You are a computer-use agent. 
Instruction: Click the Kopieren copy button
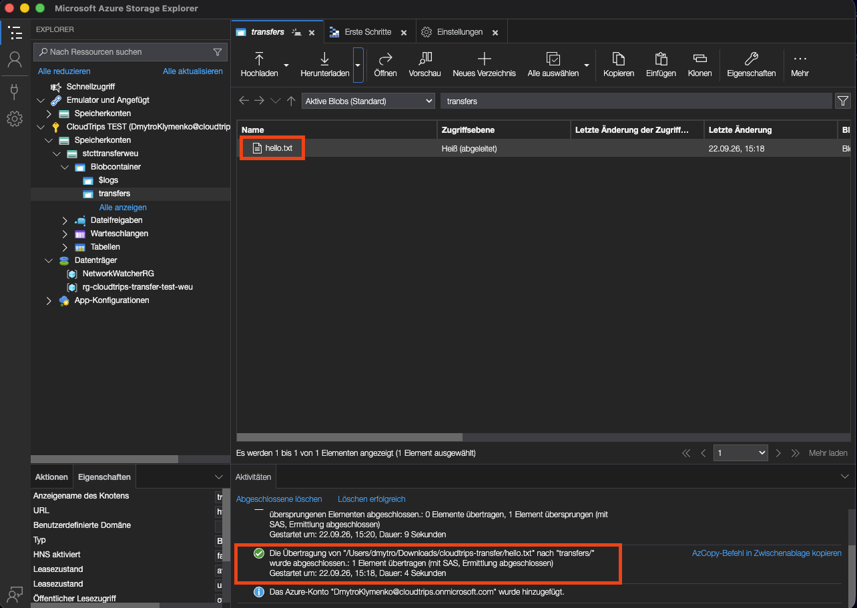619,65
